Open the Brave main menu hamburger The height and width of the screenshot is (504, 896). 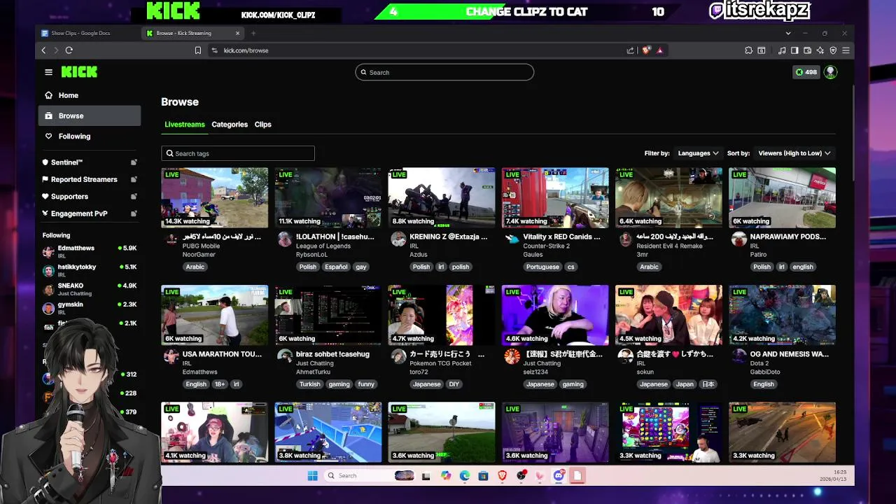pos(846,50)
